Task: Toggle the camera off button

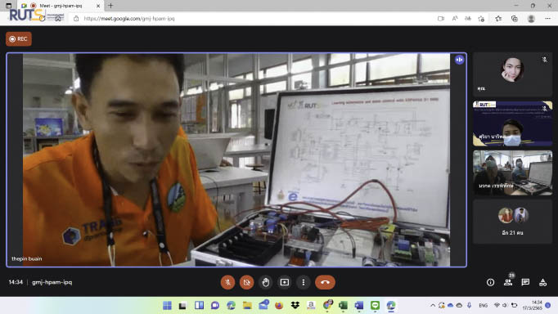Action: pyautogui.click(x=246, y=282)
